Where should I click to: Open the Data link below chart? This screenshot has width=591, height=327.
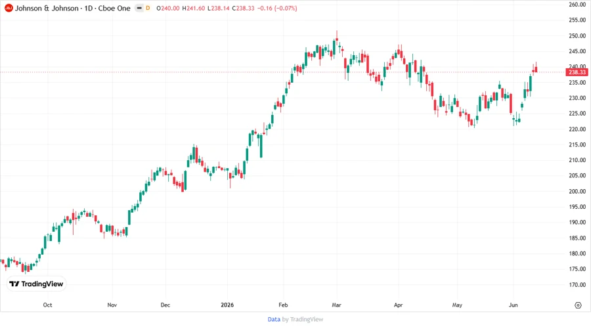point(274,320)
